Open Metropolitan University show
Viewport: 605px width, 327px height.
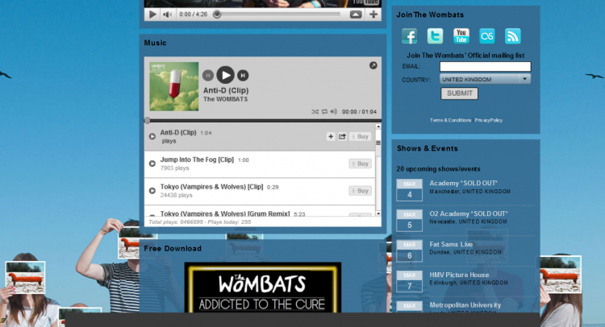[x=465, y=305]
